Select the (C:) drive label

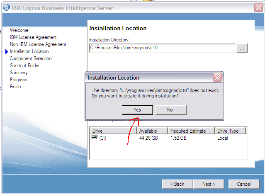(103, 138)
